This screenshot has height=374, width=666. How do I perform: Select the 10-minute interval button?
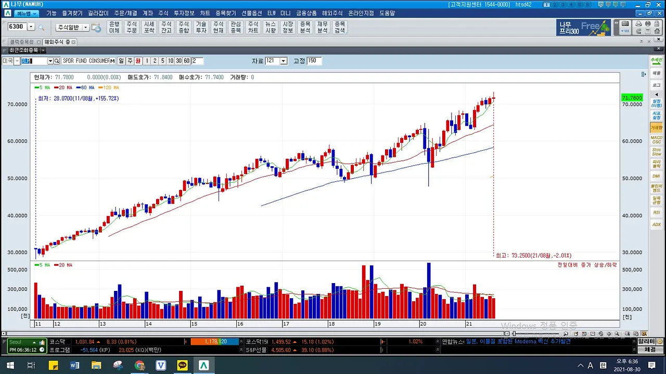(170, 61)
